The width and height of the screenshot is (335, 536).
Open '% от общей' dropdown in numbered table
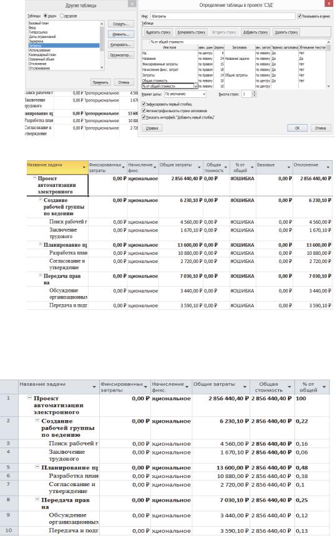coord(324,387)
